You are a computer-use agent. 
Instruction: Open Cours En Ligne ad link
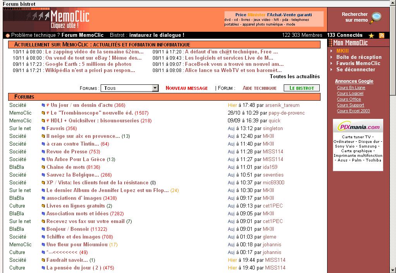(351, 88)
